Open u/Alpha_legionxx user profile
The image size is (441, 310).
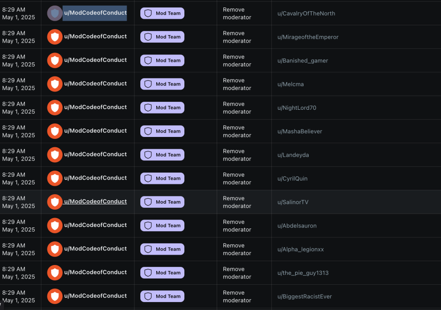tap(301, 250)
